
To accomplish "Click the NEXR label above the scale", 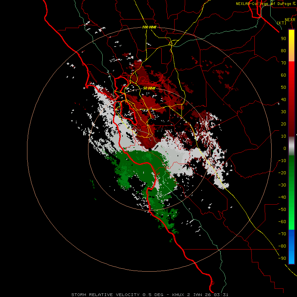I will tap(290, 20).
